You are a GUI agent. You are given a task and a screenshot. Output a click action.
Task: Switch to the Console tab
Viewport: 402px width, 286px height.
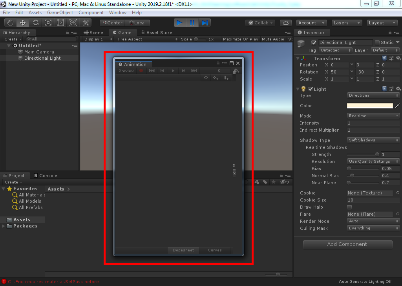46,176
